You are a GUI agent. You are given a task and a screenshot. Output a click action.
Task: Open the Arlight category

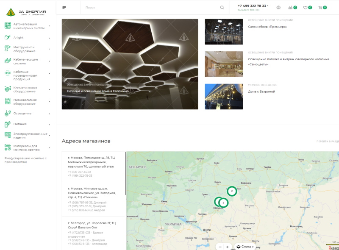pyautogui.click(x=18, y=38)
